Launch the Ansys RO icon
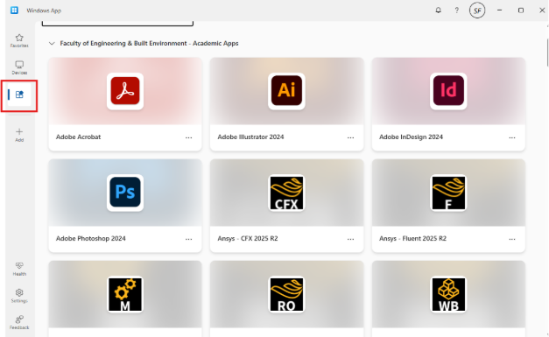 point(286,294)
